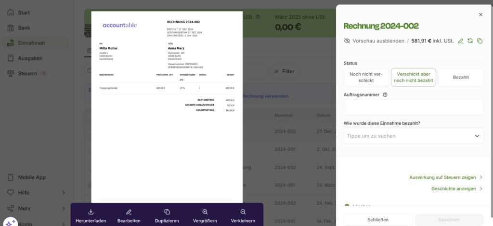Duplicate the invoice with Duplizieren
The width and height of the screenshot is (493, 226).
click(167, 216)
